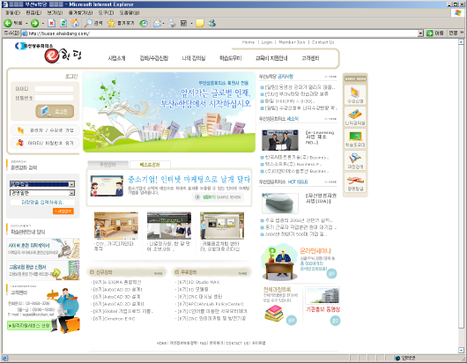Click the ID input field

click(x=54, y=89)
